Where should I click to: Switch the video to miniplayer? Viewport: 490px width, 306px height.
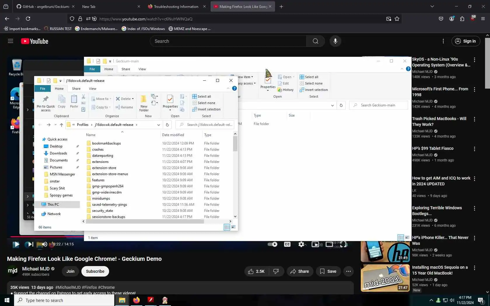(x=315, y=244)
